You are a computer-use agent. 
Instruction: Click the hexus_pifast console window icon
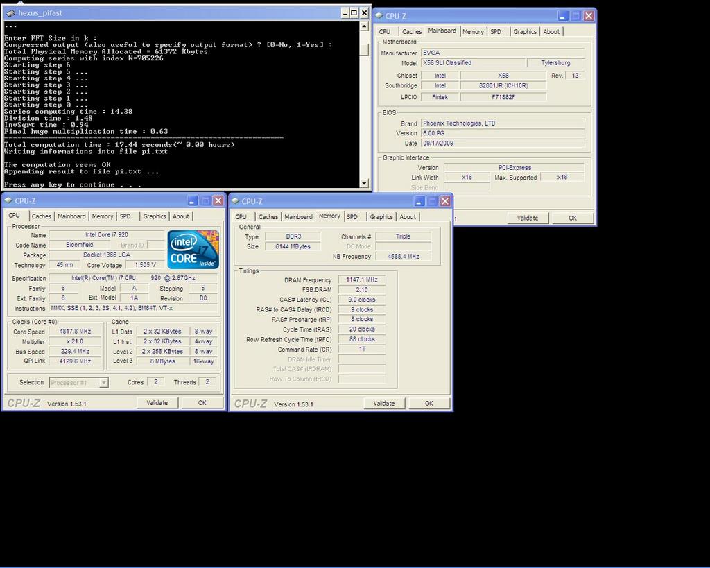point(10,13)
